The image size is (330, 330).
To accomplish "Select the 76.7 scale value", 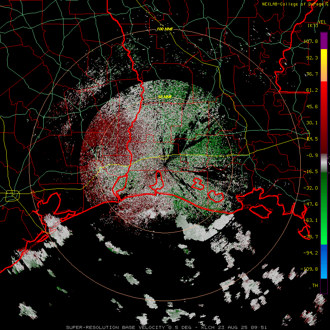I will click(x=312, y=74).
